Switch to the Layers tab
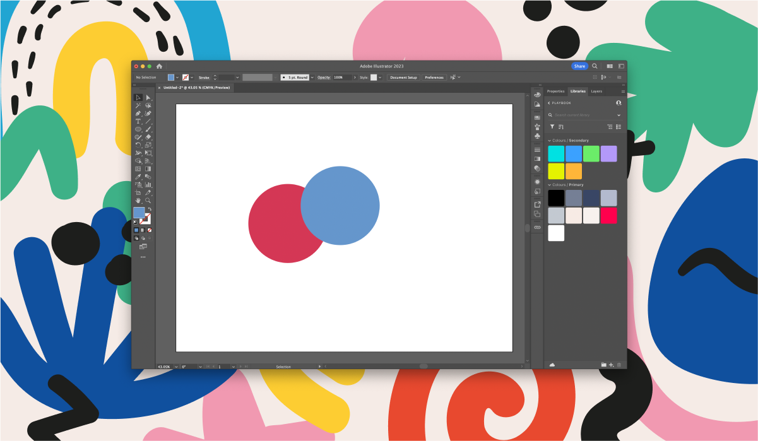This screenshot has height=441, width=758. pos(596,91)
